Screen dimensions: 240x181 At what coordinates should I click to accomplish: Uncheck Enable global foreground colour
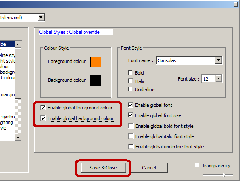click(x=43, y=108)
